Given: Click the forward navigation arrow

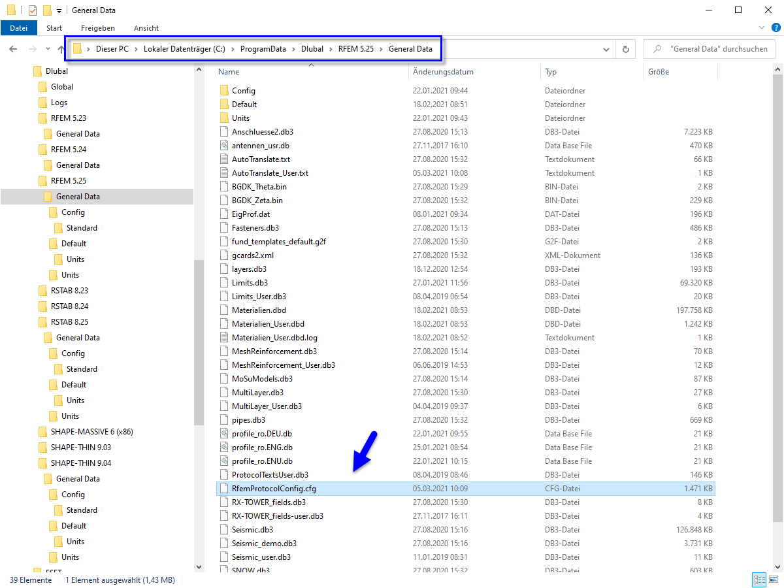Looking at the screenshot, I should pos(31,48).
